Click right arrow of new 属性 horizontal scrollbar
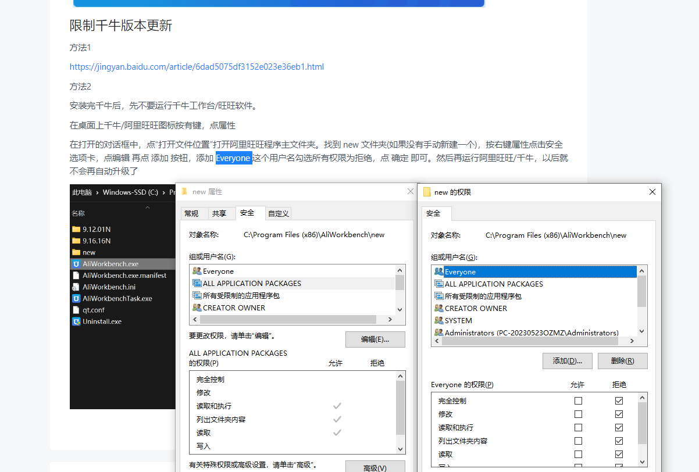Image resolution: width=699 pixels, height=472 pixels. [x=391, y=320]
